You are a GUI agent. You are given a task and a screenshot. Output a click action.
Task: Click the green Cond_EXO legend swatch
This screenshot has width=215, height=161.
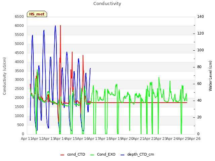pos(92,155)
